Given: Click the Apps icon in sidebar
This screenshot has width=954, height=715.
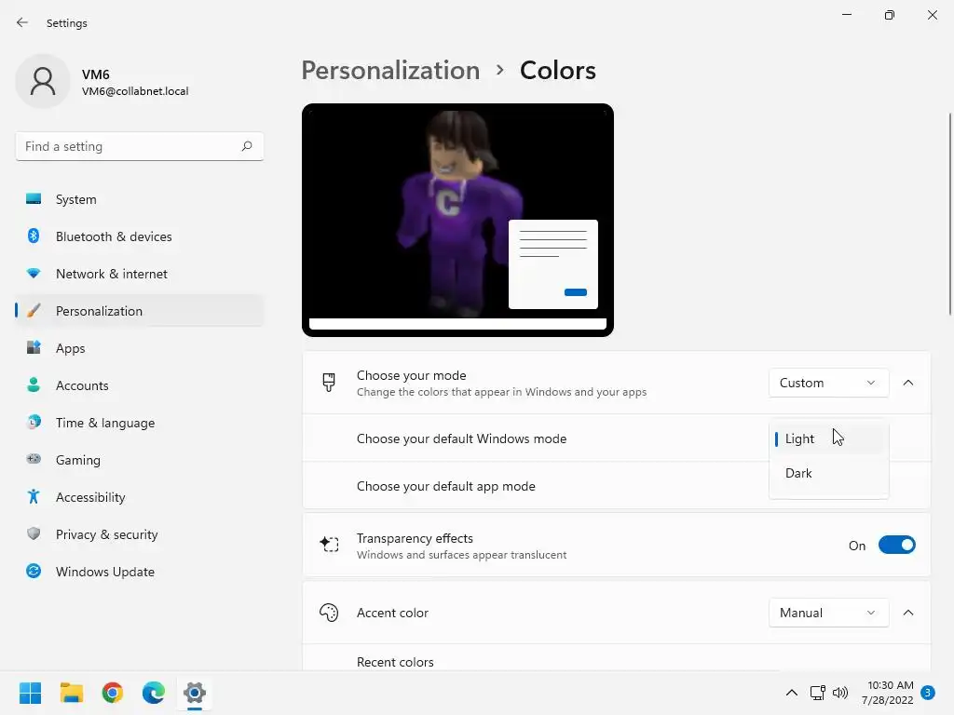Looking at the screenshot, I should point(34,348).
